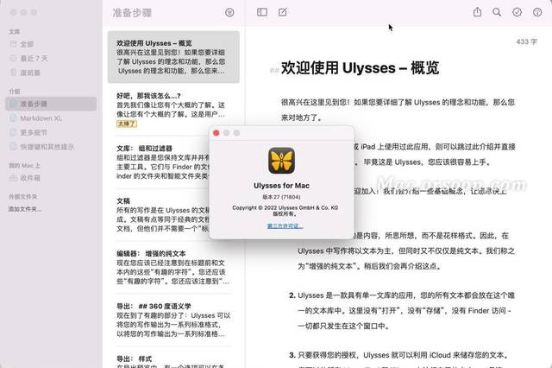Open sheet 好吧，那我该怎么...?
Viewport: 552px width, 368px height.
click(173, 110)
